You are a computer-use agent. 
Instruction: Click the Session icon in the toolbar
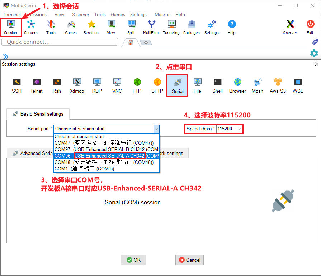(11, 27)
